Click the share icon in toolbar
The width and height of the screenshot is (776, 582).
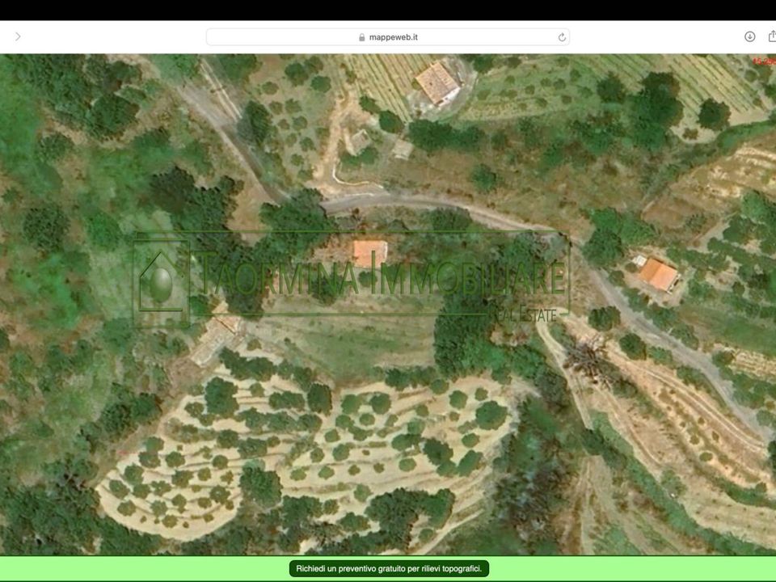point(771,36)
